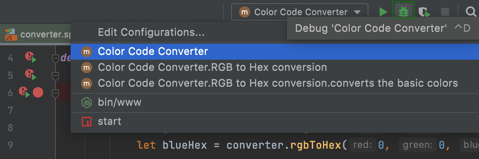
Task: Select the Color Code Converter configuration
Action: [x=153, y=51]
